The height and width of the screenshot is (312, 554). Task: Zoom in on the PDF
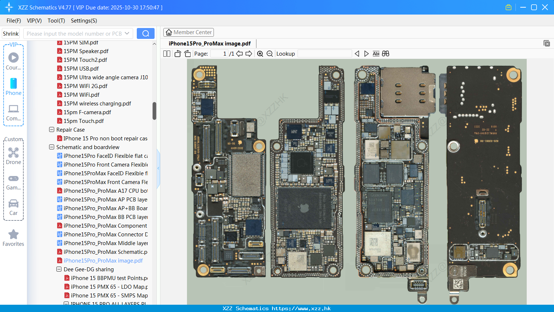(260, 53)
